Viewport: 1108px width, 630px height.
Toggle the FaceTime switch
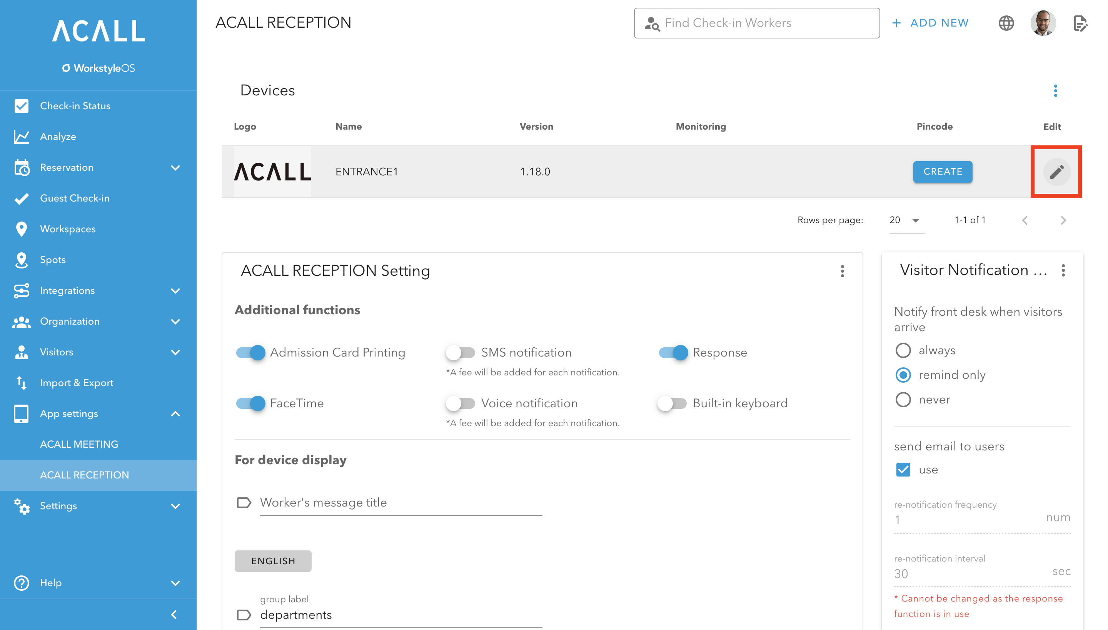[250, 403]
